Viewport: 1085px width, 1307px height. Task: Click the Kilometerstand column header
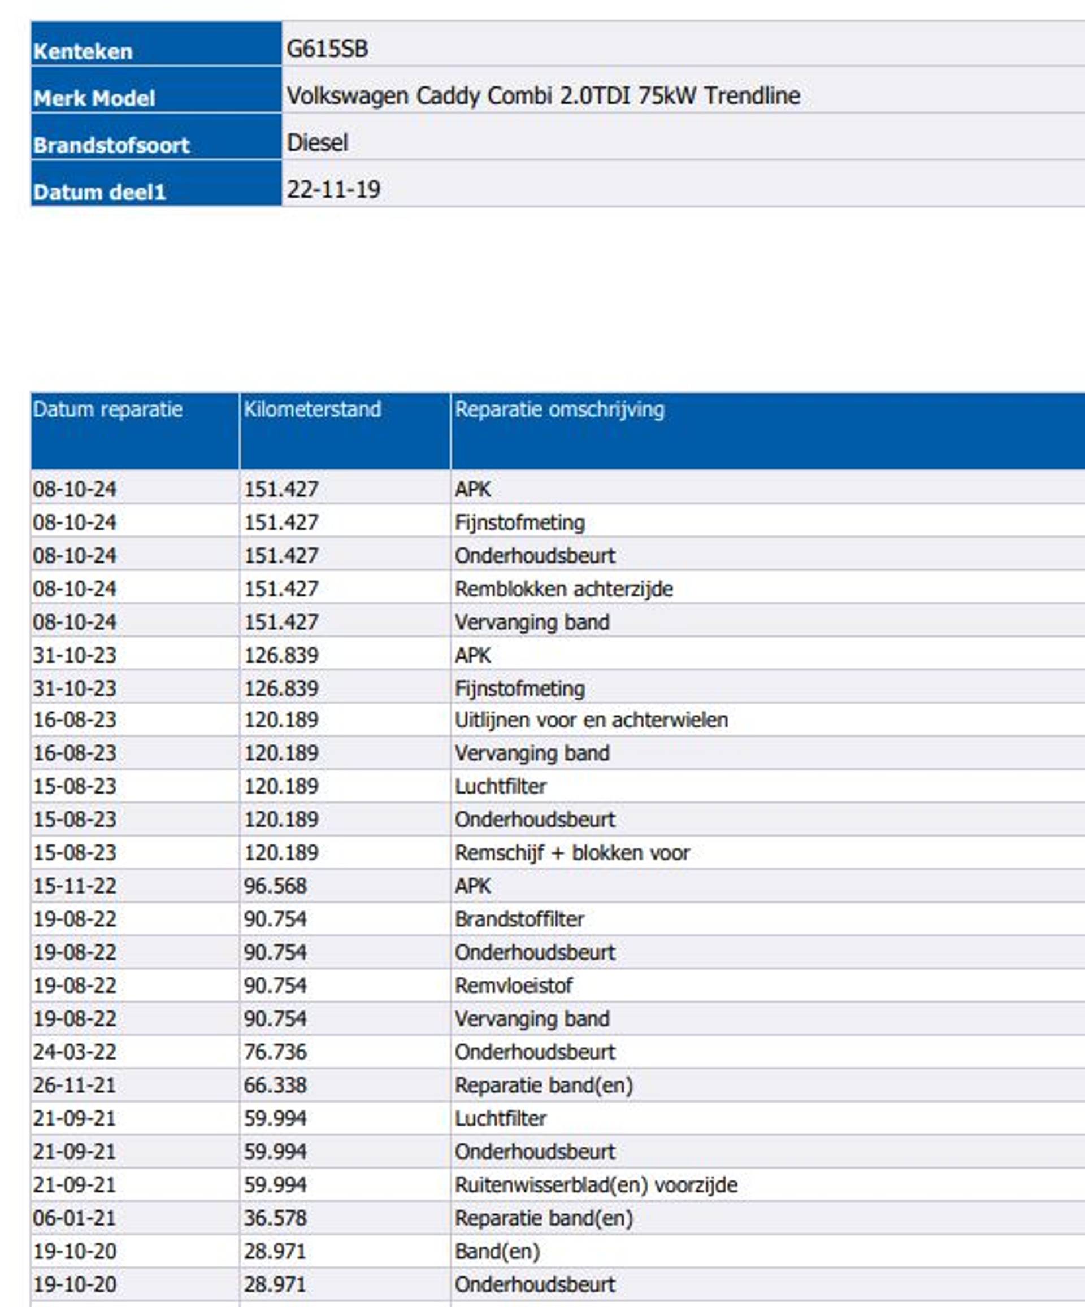click(x=312, y=409)
